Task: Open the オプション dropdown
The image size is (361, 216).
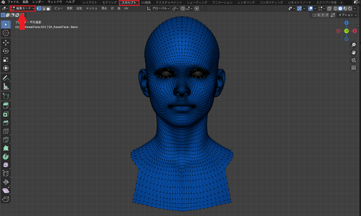Action: [347, 15]
